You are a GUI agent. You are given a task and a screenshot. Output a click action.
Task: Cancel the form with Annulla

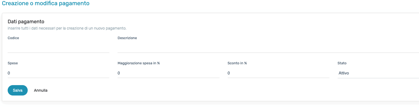(41, 90)
